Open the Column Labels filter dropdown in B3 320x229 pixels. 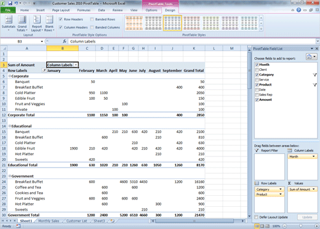point(76,65)
